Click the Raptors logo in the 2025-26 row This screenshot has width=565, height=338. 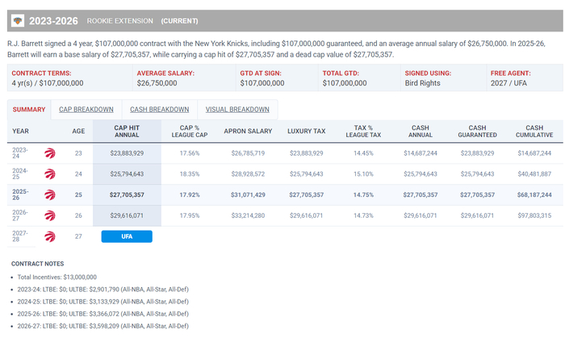coord(50,194)
